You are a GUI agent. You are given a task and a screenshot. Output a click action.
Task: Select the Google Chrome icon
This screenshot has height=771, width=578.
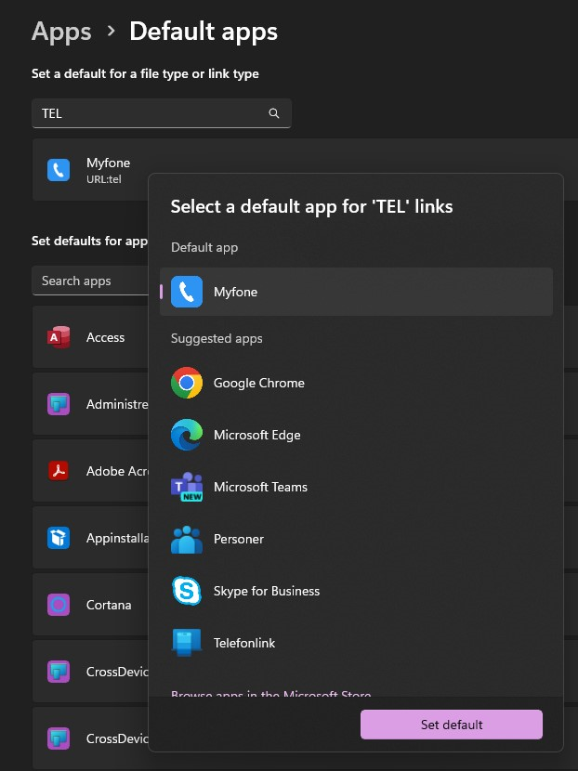click(x=187, y=383)
